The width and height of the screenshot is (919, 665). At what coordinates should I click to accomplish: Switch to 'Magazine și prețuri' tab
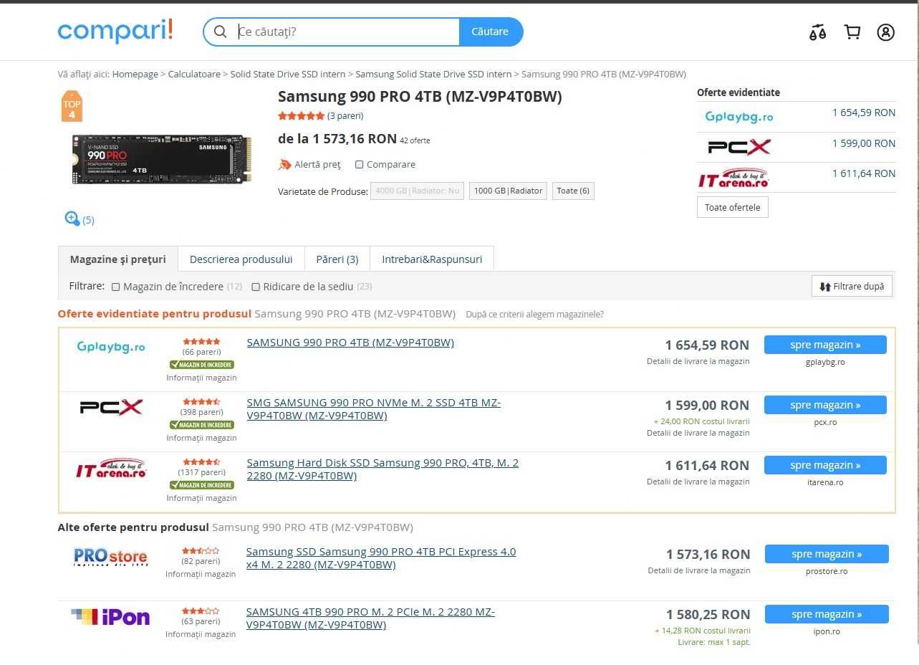click(118, 259)
